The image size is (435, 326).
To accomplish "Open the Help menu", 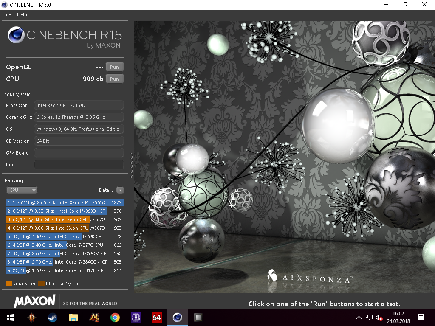I will click(22, 14).
